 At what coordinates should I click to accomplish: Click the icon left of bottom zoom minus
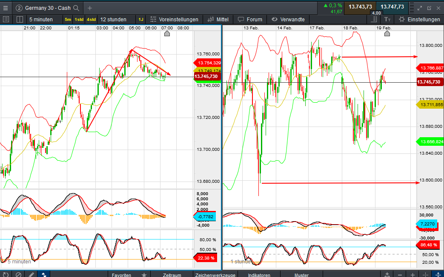tap(387, 275)
